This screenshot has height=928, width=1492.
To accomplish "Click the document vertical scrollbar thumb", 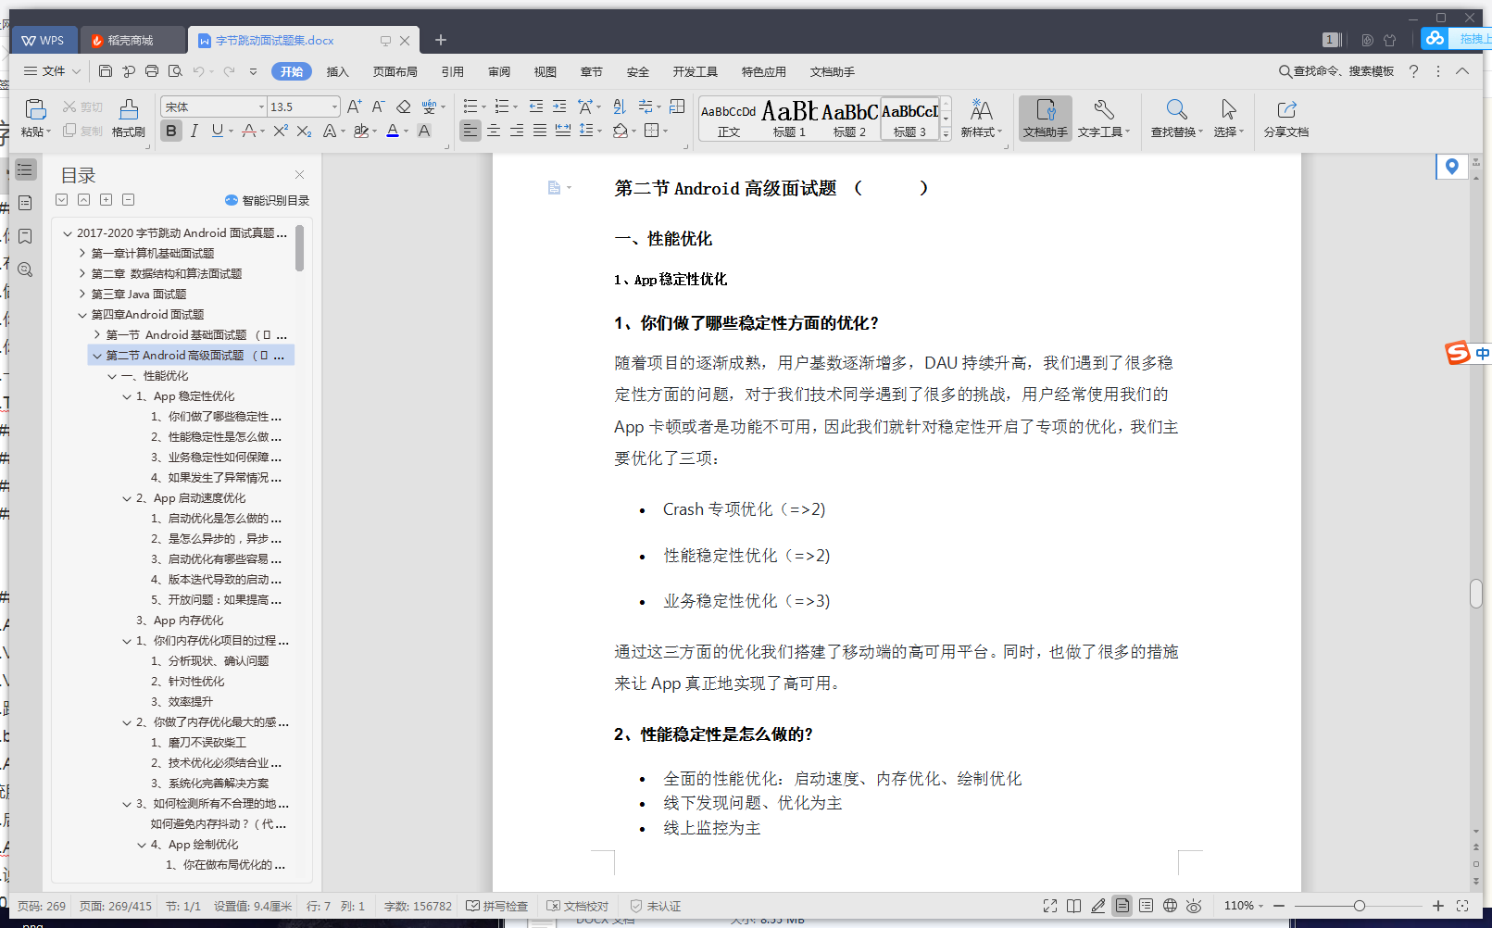I will coord(1476,593).
